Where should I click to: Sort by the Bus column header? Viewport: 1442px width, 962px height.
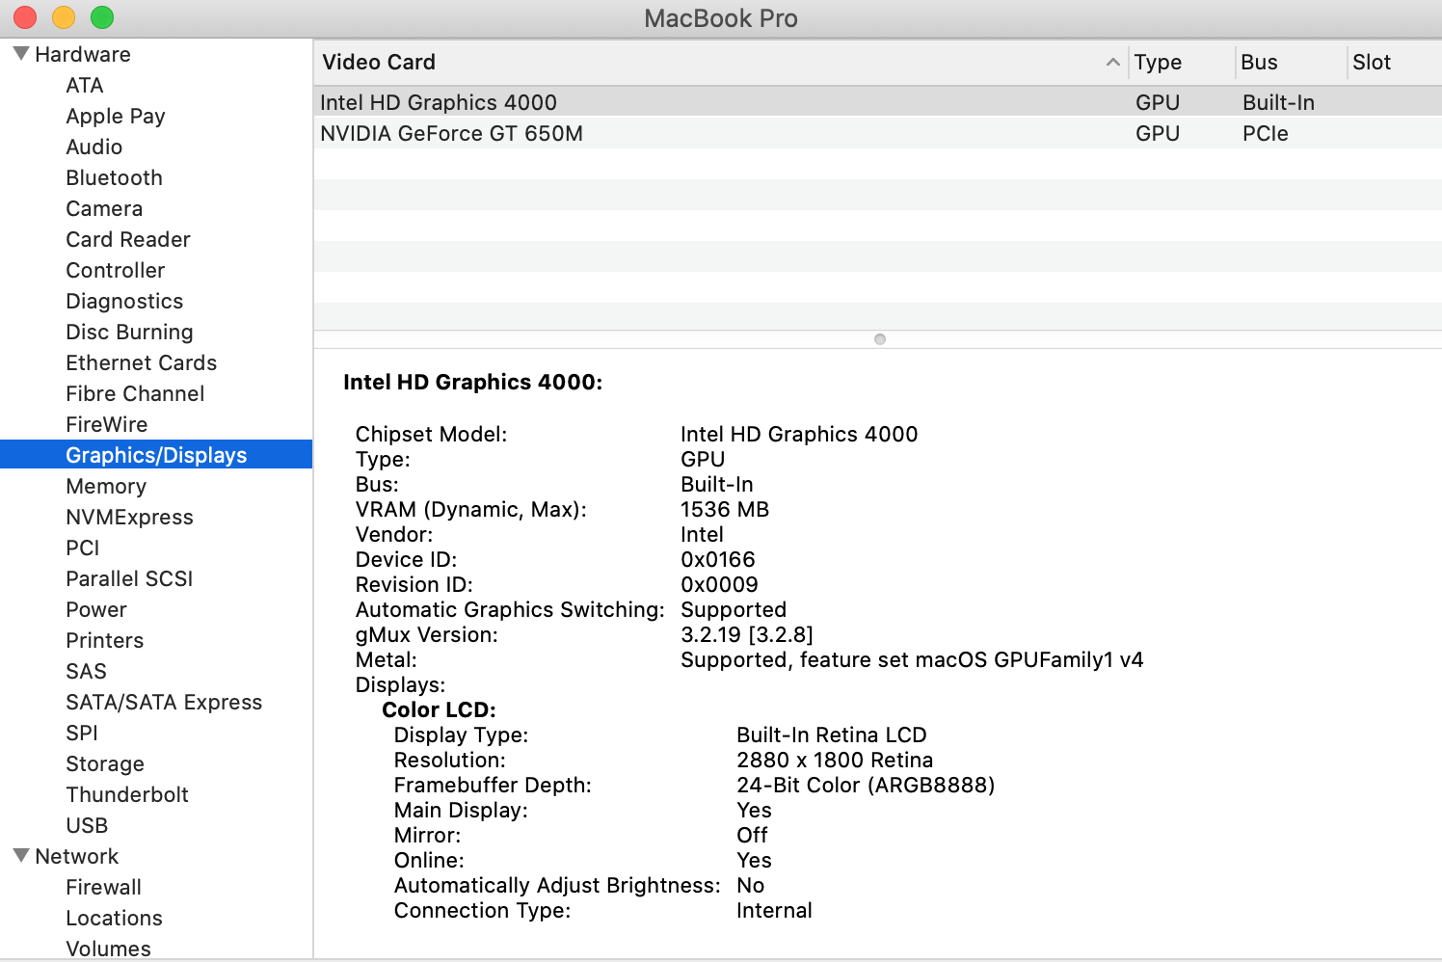click(x=1291, y=62)
